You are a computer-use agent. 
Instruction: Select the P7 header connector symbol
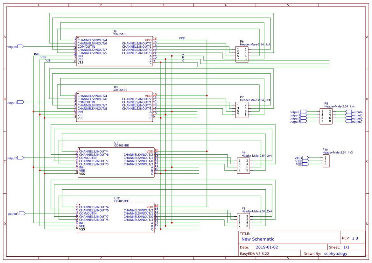242,110
